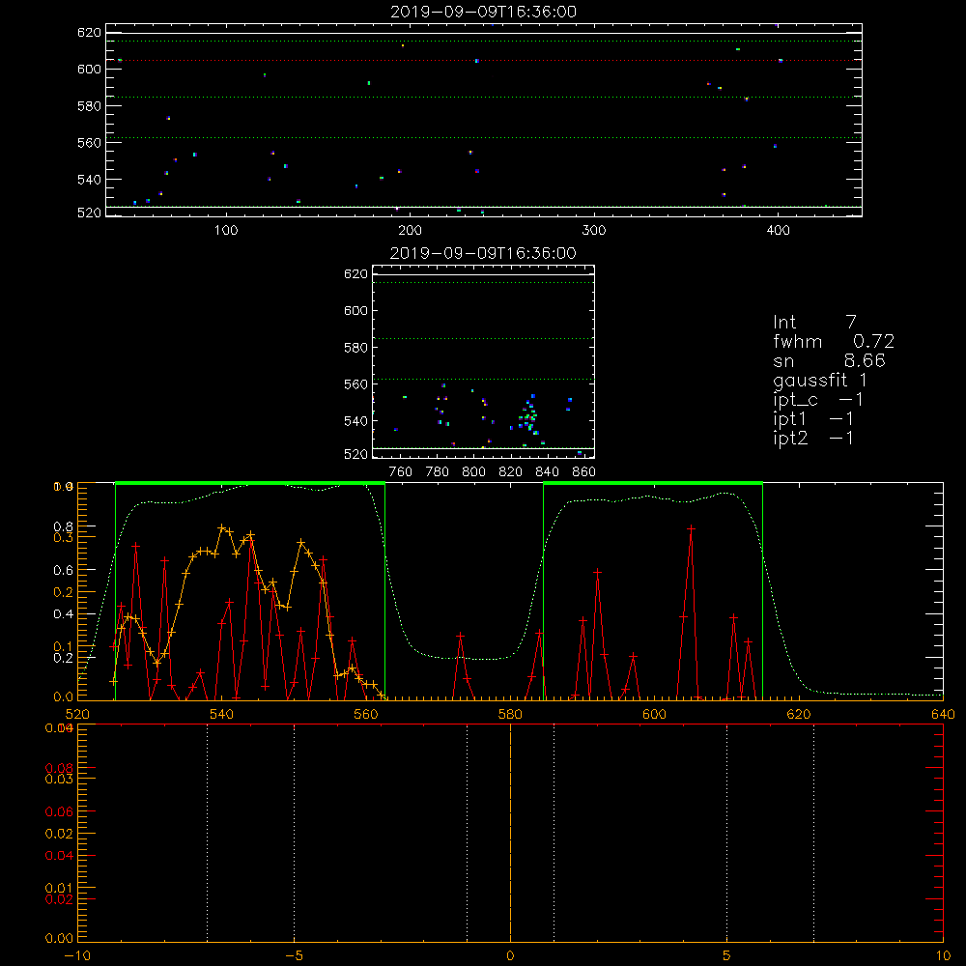The width and height of the screenshot is (966, 966).
Task: Click the tallest red peak near 605
Action: pyautogui.click(x=692, y=528)
